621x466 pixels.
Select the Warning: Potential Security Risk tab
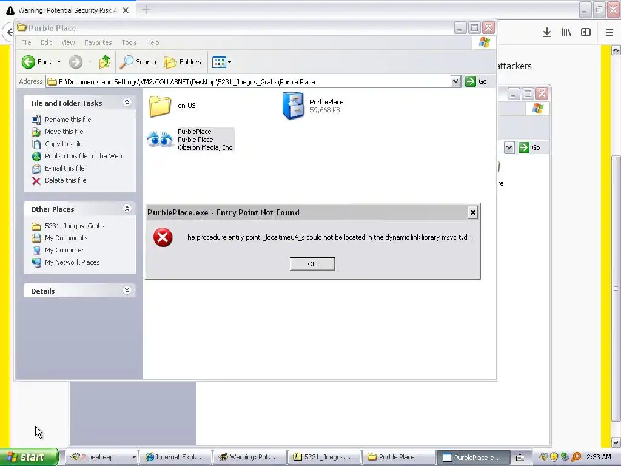(x=68, y=10)
